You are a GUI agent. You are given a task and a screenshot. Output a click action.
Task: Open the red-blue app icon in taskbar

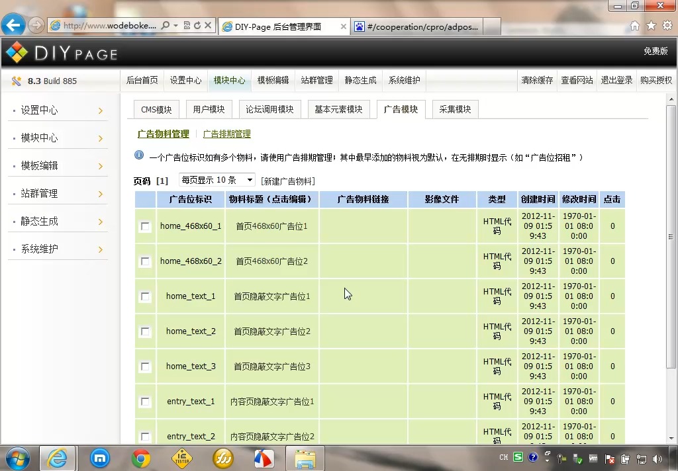point(264,458)
